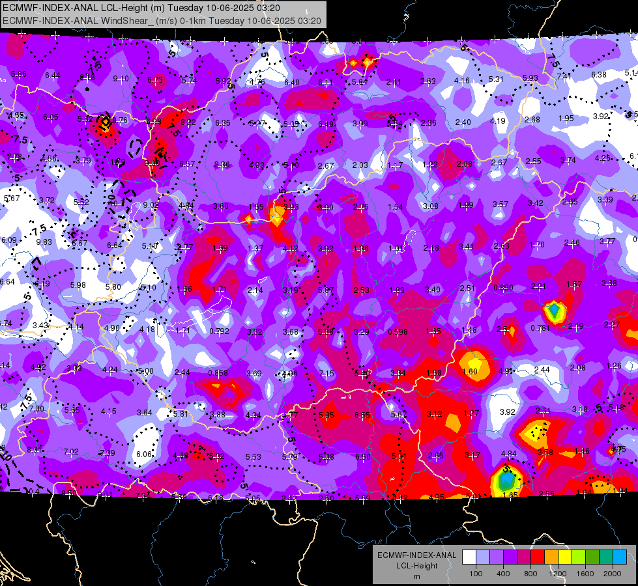This screenshot has width=638, height=586.
Task: Click the map value 7.41
Action: click(x=564, y=76)
